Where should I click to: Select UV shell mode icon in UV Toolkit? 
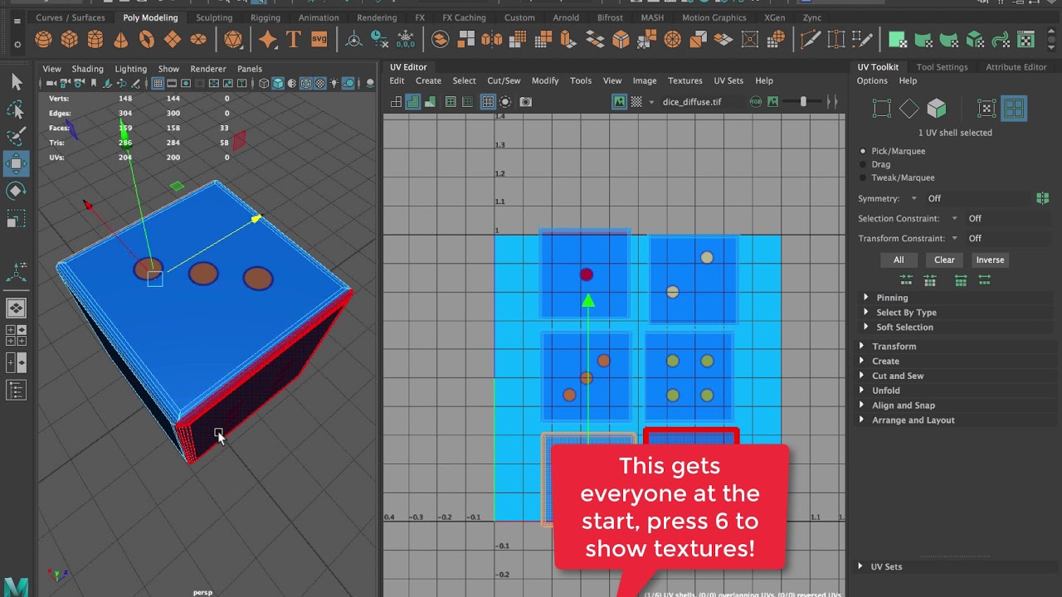[1014, 108]
